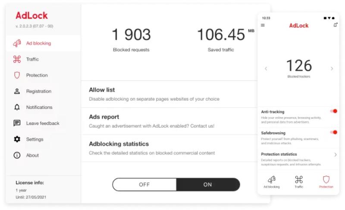Show next stat with right arrow
This screenshot has height=210, width=345.
tap(332, 68)
